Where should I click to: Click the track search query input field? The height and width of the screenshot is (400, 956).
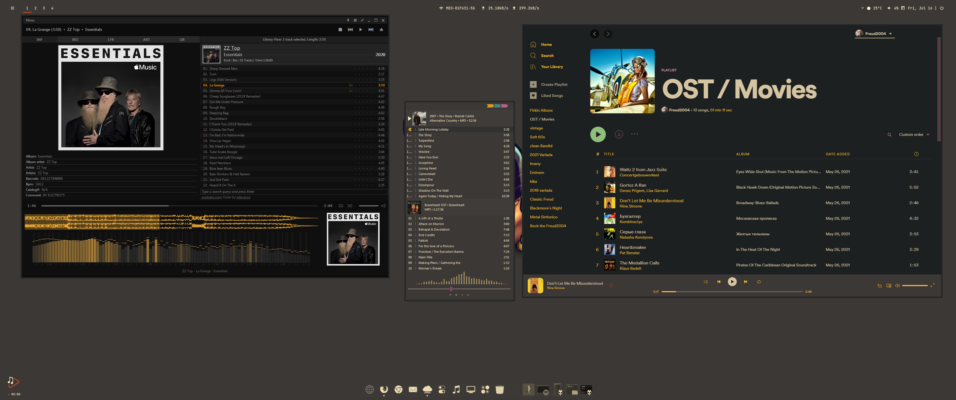(293, 192)
